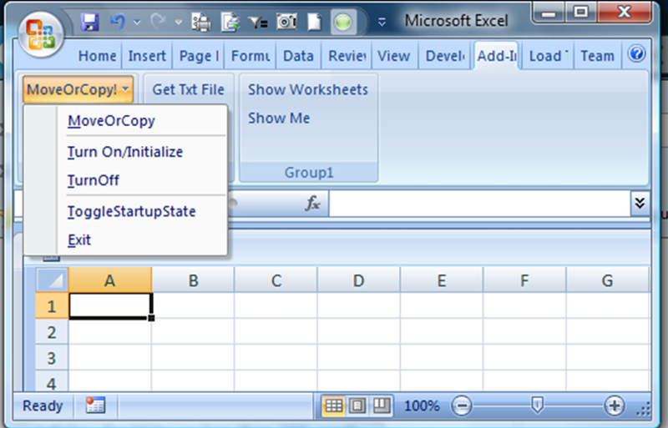668x428 pixels.
Task: Go to the Page Layout tab
Action: coord(199,56)
